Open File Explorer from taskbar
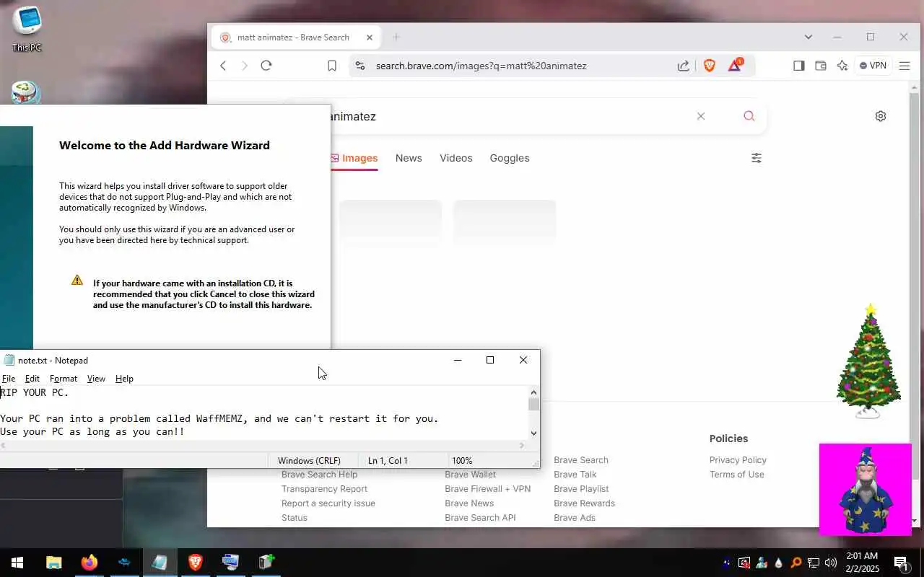 pos(53,563)
